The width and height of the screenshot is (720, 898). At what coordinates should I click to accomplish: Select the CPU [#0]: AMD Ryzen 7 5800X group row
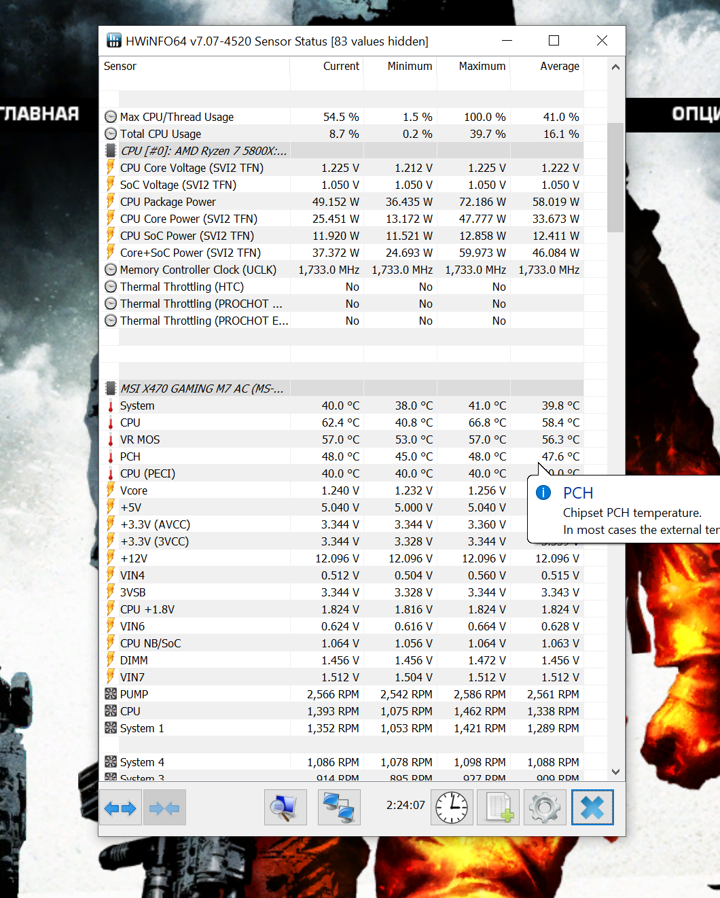pyautogui.click(x=341, y=151)
